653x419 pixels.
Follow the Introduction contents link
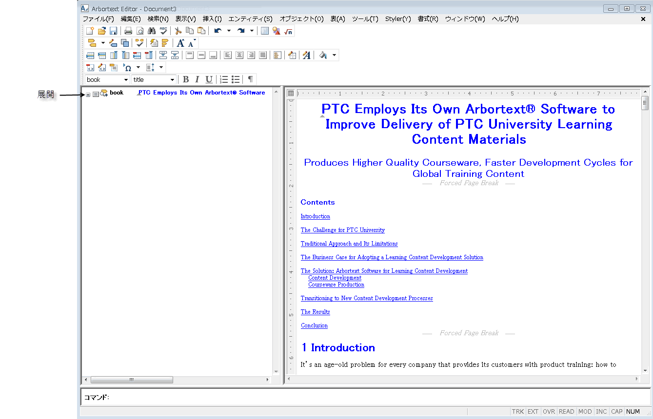point(315,216)
